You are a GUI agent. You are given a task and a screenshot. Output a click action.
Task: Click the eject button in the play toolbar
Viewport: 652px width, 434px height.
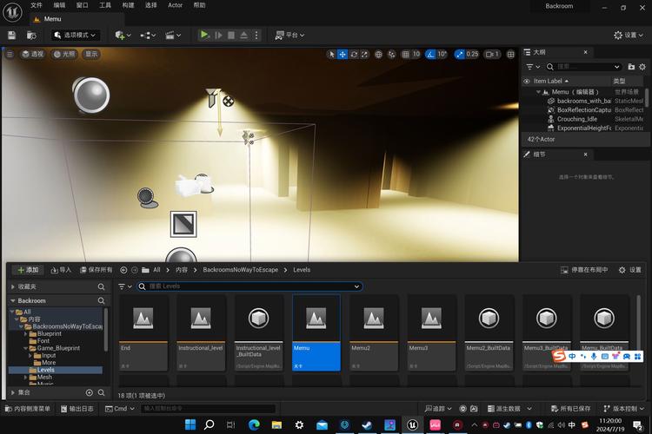[x=244, y=36]
